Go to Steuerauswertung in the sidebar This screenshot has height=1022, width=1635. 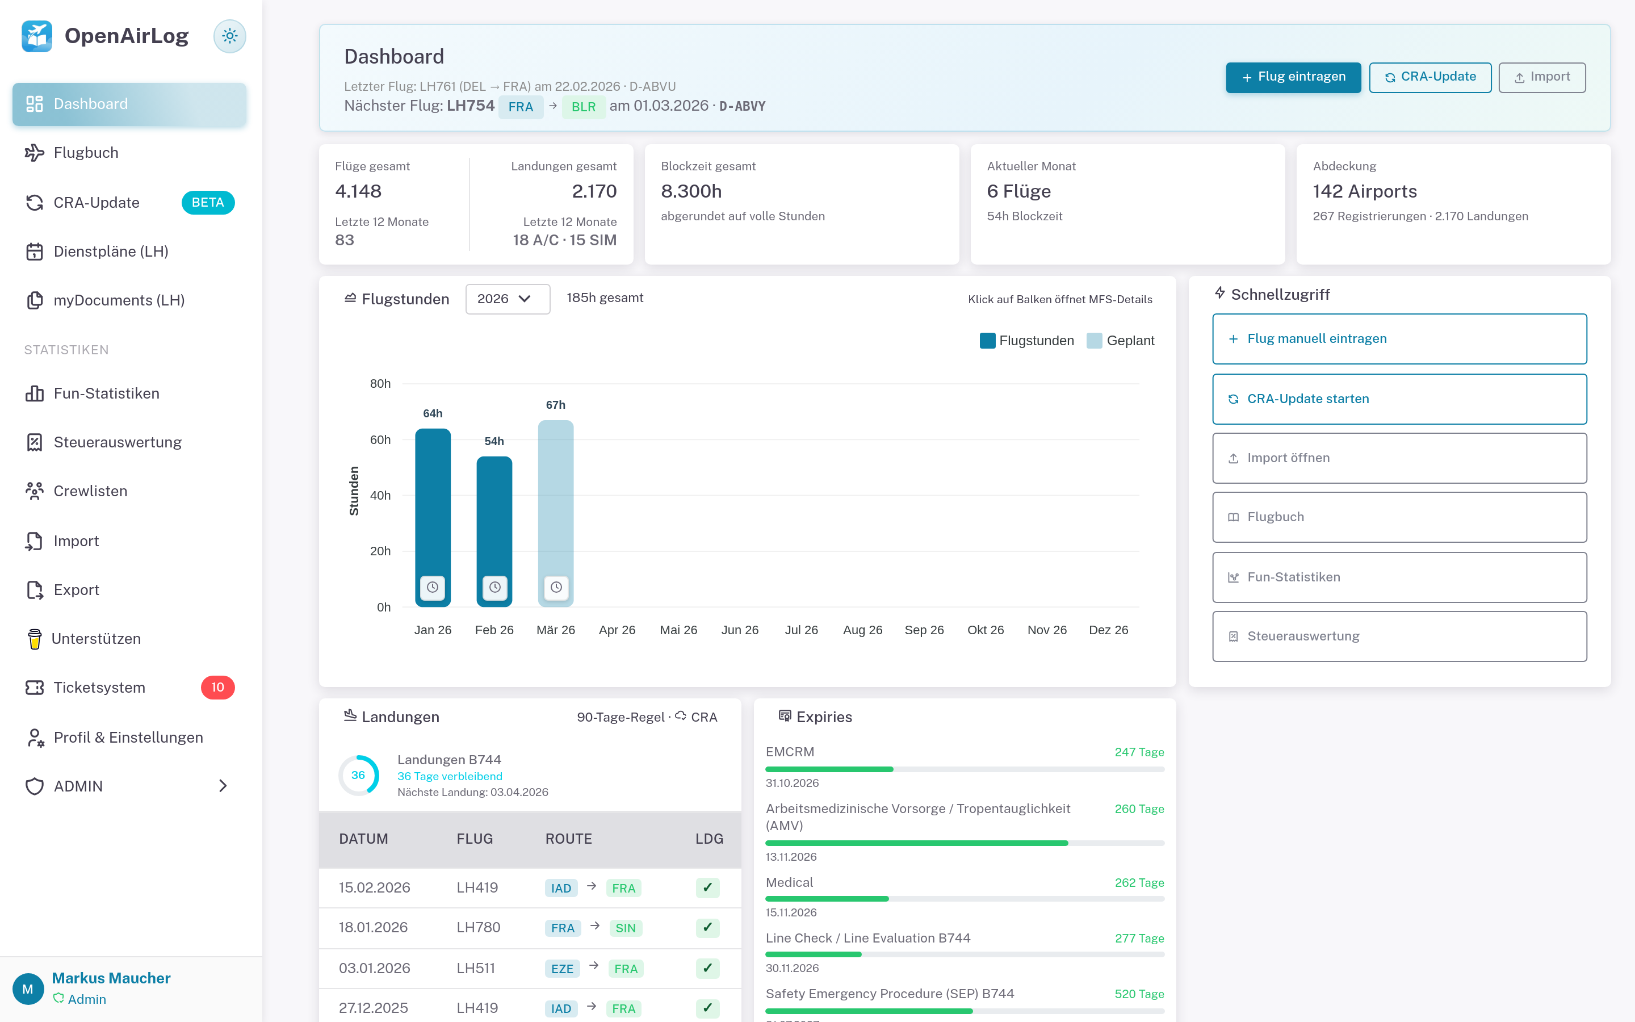coord(117,442)
